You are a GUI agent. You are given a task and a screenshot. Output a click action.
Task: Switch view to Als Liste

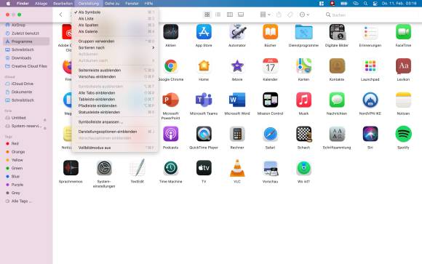(115, 19)
